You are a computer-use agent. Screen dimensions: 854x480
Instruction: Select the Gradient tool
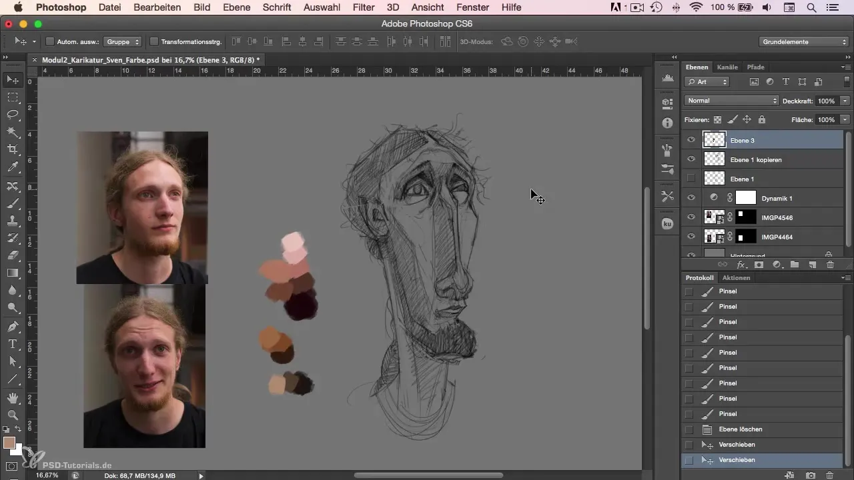[13, 273]
